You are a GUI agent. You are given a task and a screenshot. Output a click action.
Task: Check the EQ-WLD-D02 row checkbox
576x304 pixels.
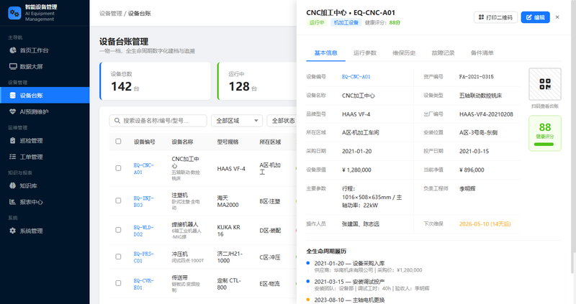(118, 230)
